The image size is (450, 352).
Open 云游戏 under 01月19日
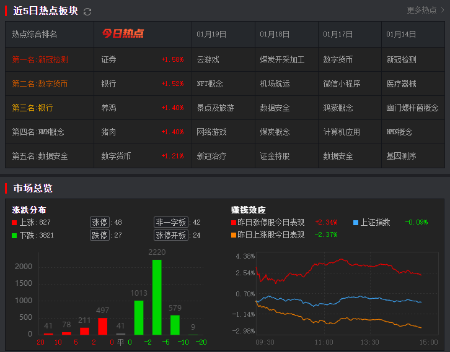208,59
